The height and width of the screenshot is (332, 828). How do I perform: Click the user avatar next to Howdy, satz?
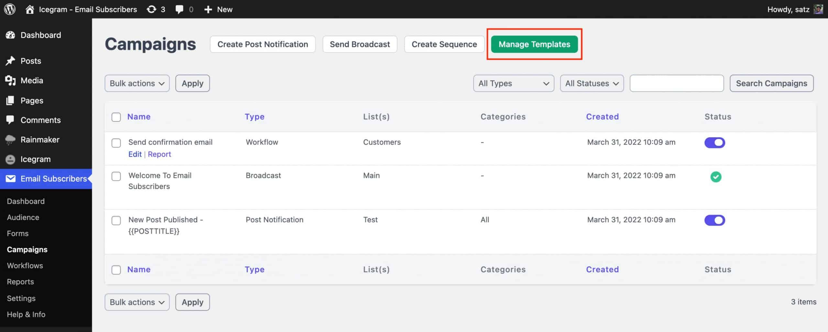818,9
